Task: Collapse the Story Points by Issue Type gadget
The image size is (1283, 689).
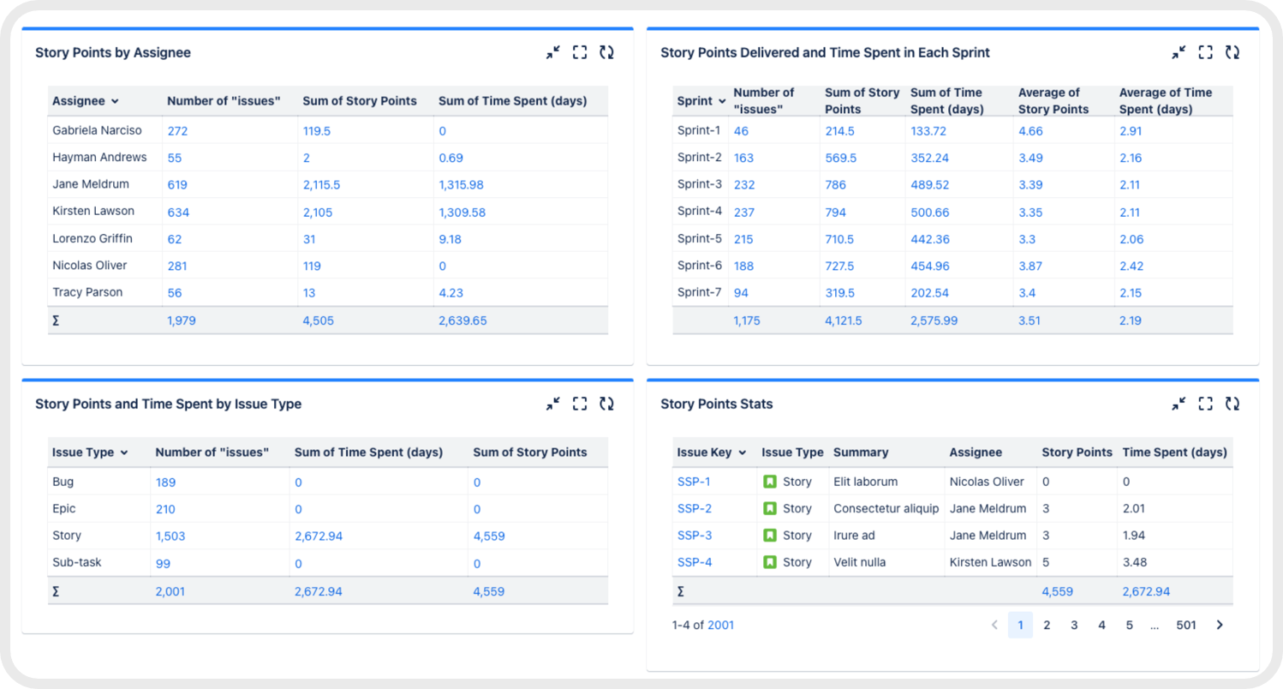Action: point(552,404)
